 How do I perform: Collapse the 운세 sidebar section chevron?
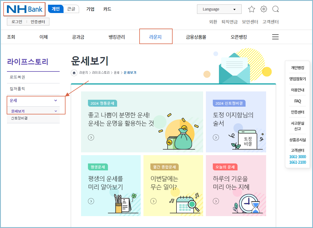[55, 101]
